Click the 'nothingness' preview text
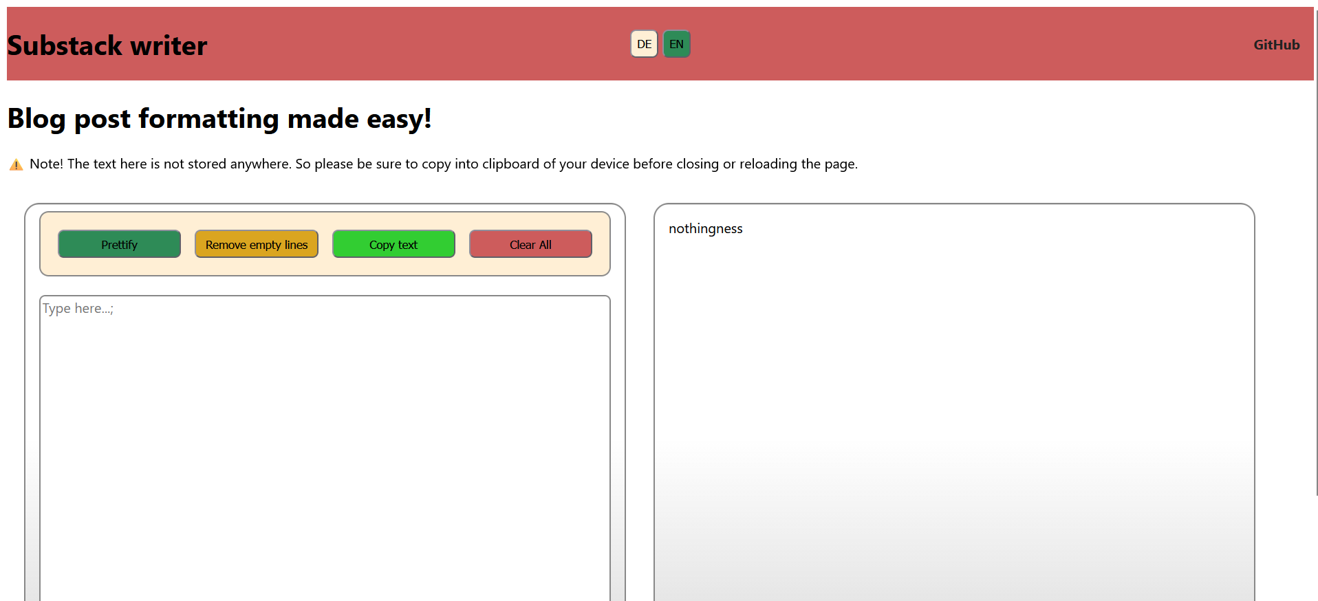The height and width of the screenshot is (601, 1318). [x=705, y=228]
